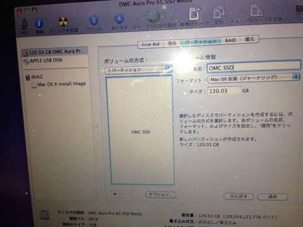Remove partition with the minus button
The image size is (303, 227).
click(122, 194)
